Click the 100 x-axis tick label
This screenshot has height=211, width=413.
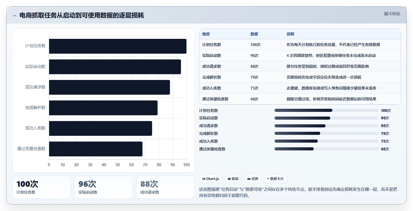point(186,165)
